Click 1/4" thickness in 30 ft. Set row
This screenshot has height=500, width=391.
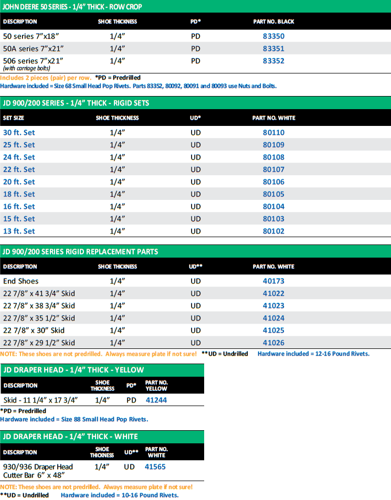click(118, 132)
